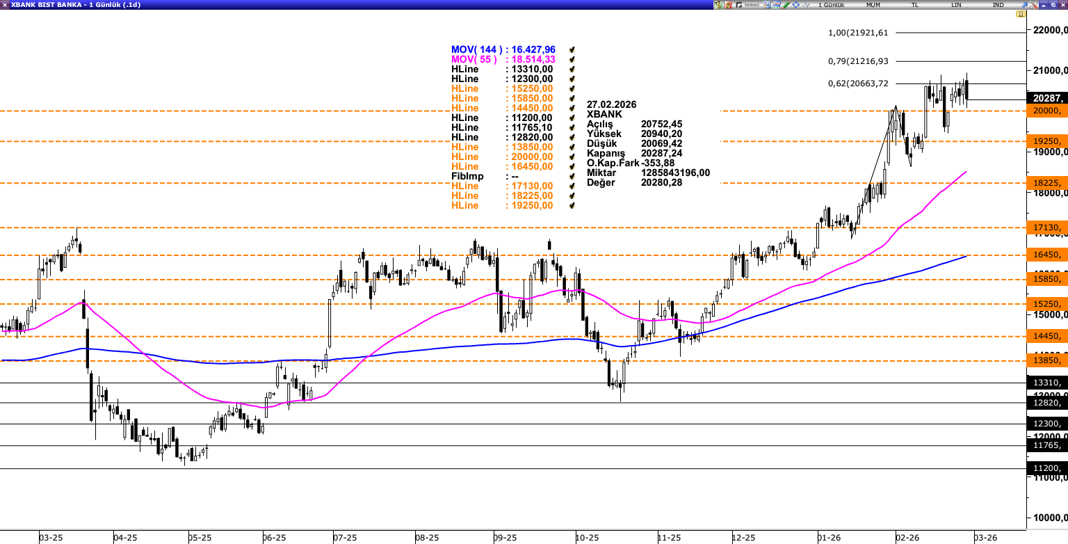1068x544 pixels.
Task: Toggle the HLine 20000,00 checkmark
Action: pyautogui.click(x=572, y=157)
